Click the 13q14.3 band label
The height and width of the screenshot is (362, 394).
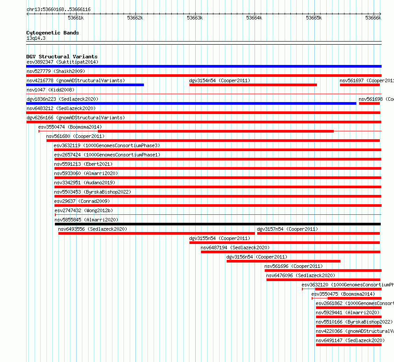tap(36, 38)
